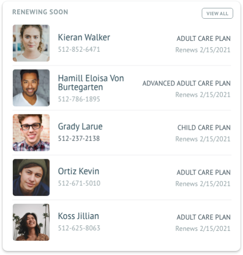This screenshot has height=255, width=243.
Task: Select Kieran Walker's Adult Care Plan label
Action: pos(204,38)
